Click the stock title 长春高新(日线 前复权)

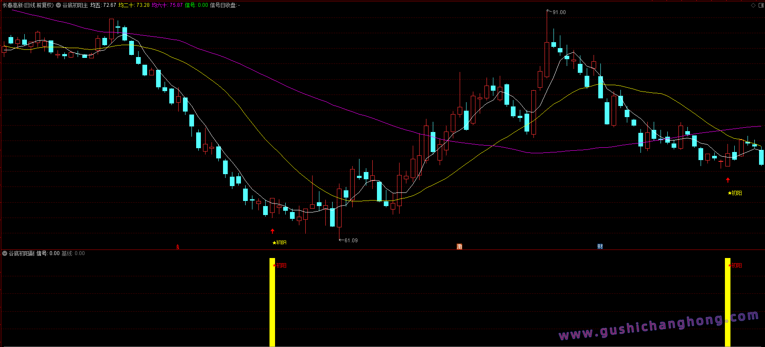pyautogui.click(x=28, y=6)
